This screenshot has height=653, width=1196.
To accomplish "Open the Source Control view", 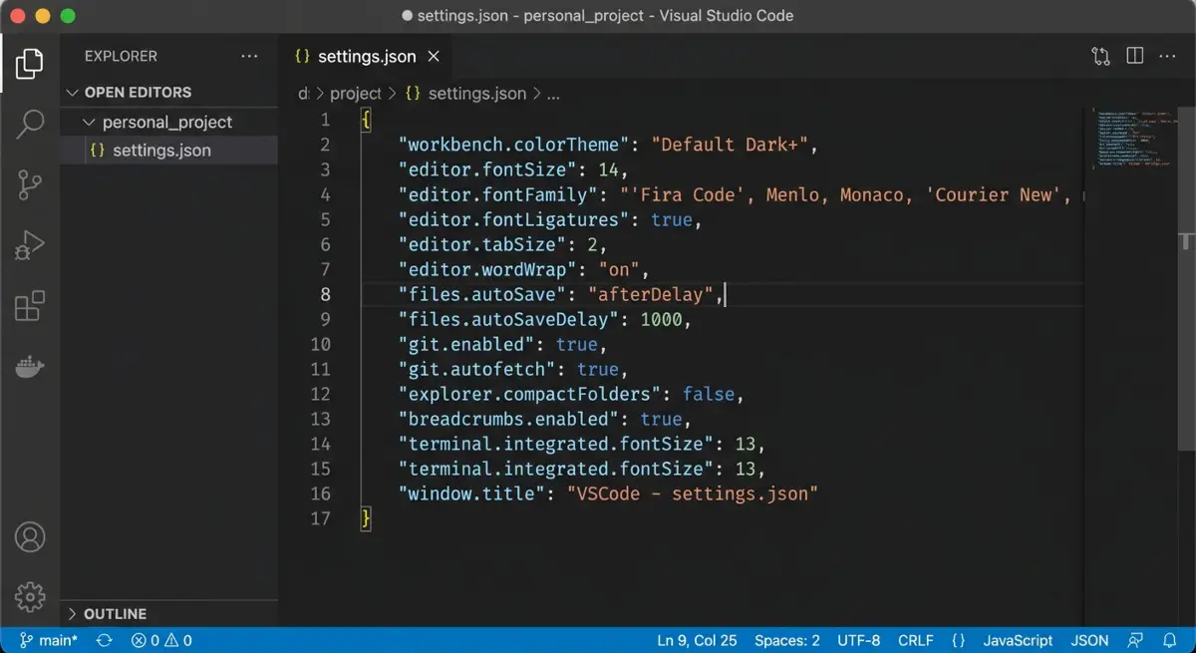I will click(30, 184).
